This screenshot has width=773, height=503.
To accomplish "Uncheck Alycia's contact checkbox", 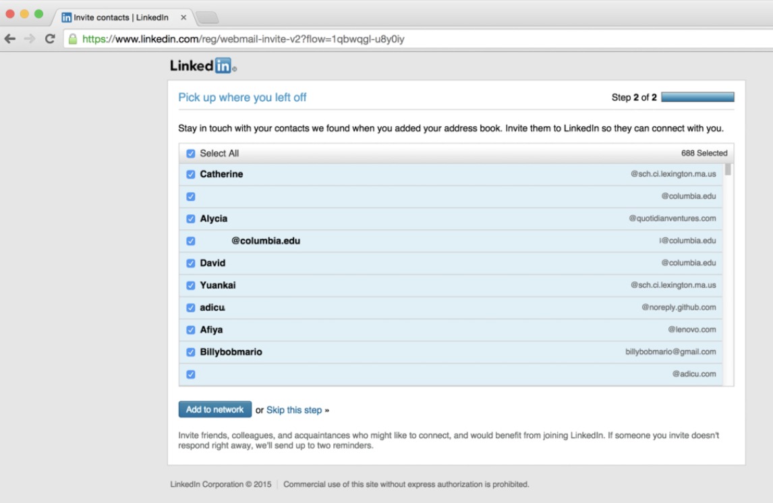I will [191, 218].
